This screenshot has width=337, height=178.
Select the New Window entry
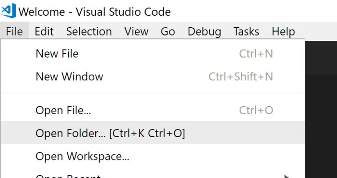pyautogui.click(x=69, y=76)
